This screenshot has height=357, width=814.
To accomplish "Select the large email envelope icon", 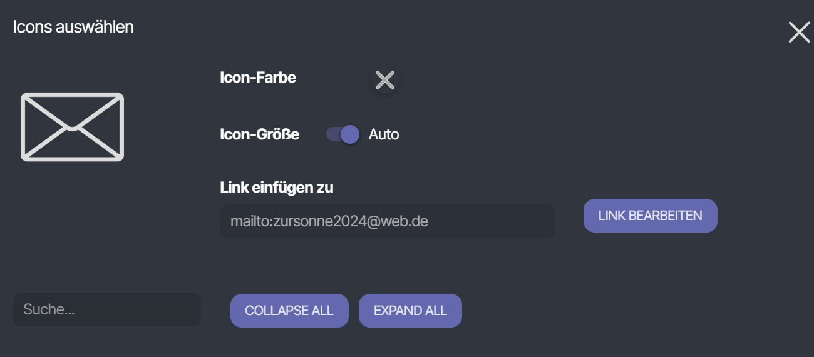I will pyautogui.click(x=72, y=127).
